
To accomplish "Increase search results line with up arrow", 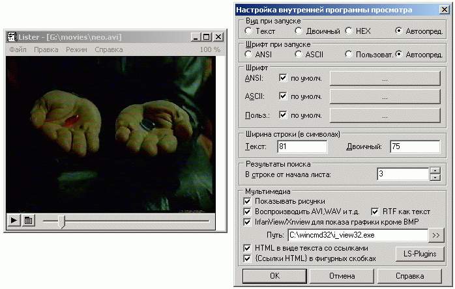I will 435,171.
